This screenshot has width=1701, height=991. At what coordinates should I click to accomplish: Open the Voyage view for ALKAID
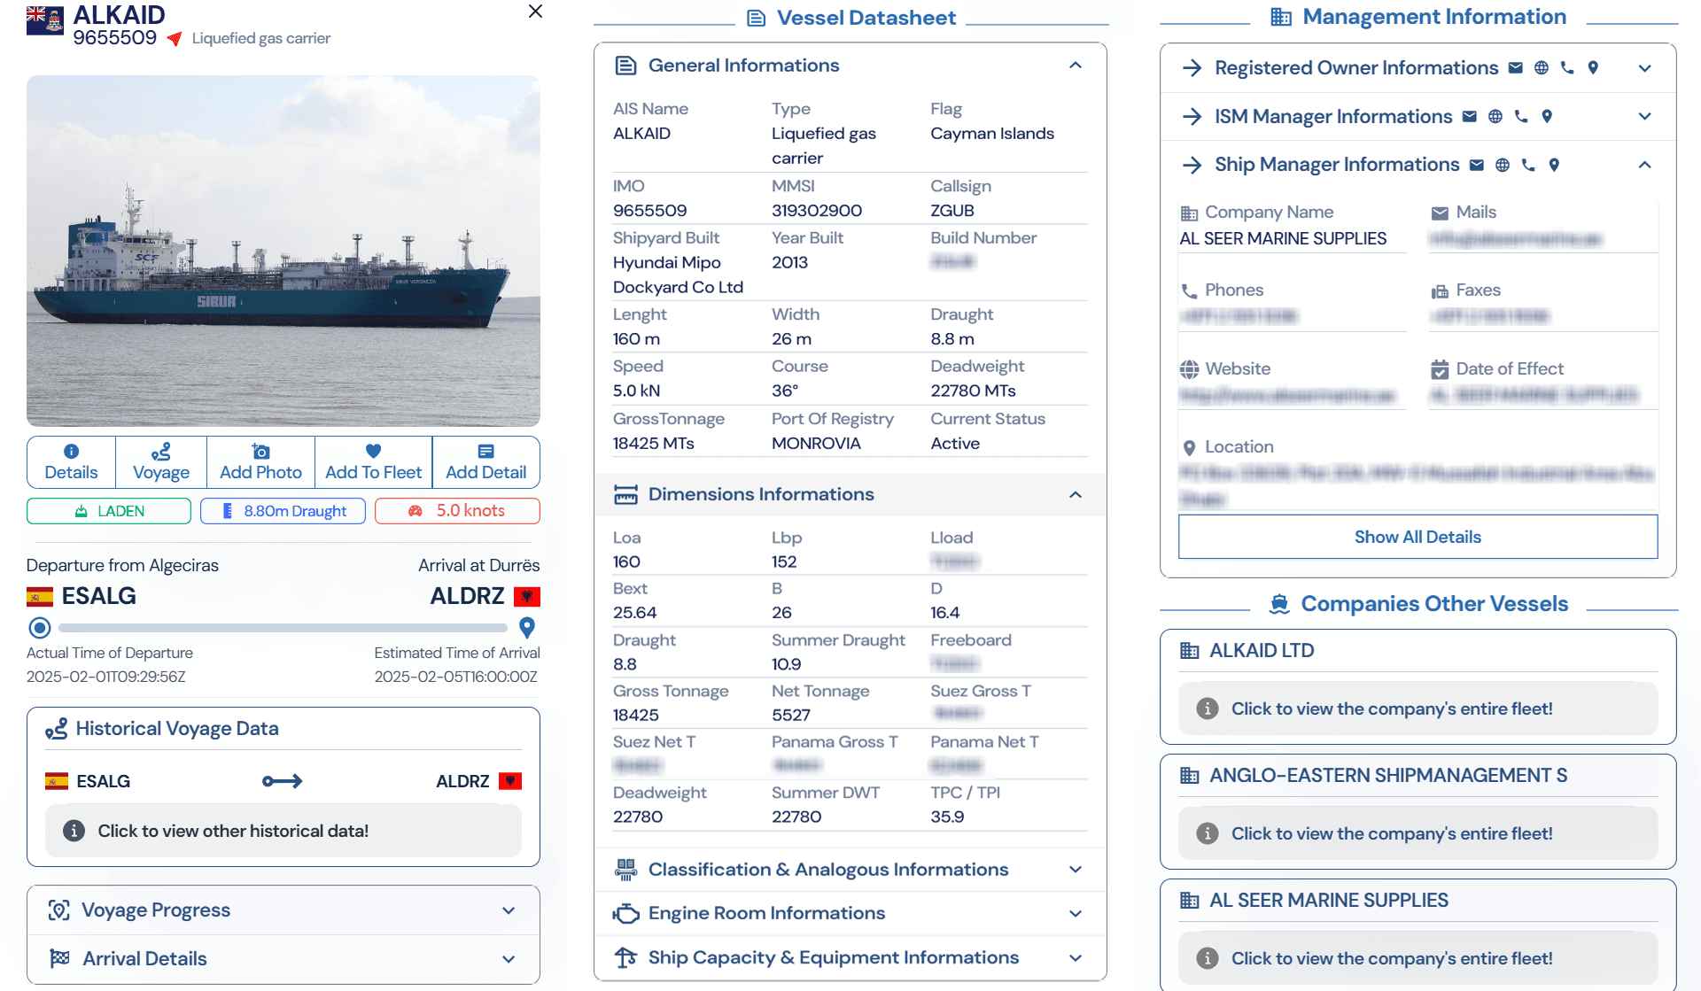[160, 461]
